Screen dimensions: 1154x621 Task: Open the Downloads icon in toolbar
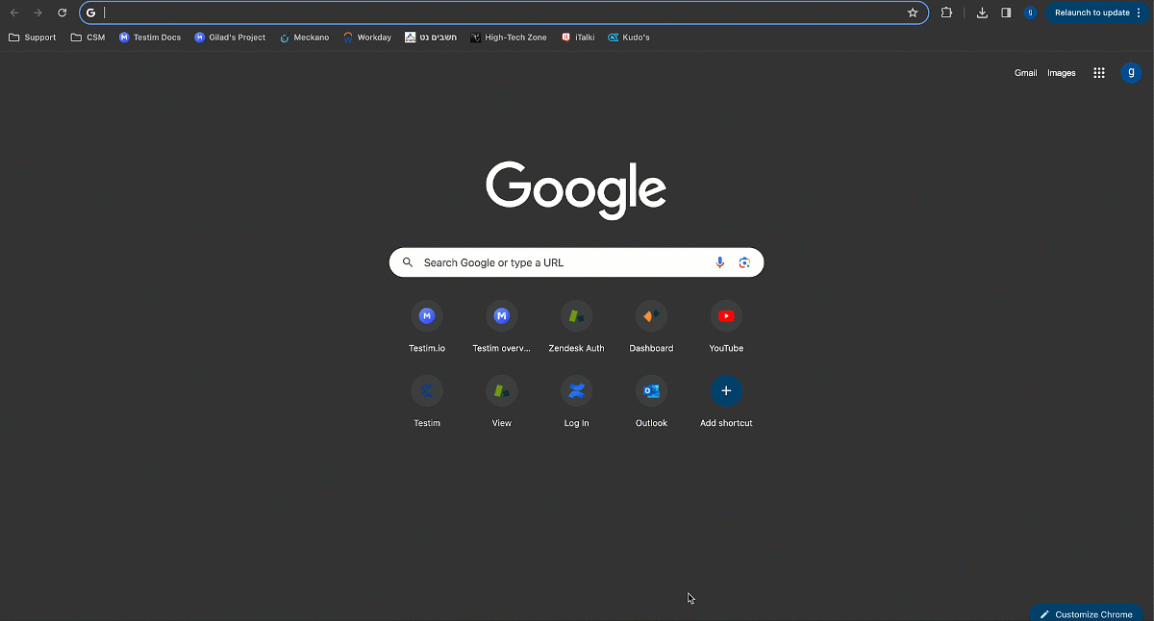(982, 12)
